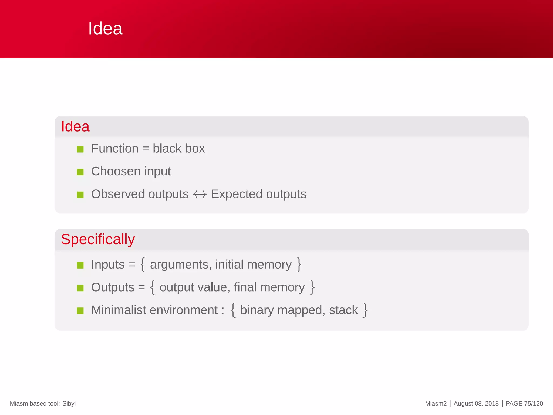Screen dimensions: 553x415
Task: Select the 'Minimalist environment' bullet line
Action: click(x=230, y=310)
